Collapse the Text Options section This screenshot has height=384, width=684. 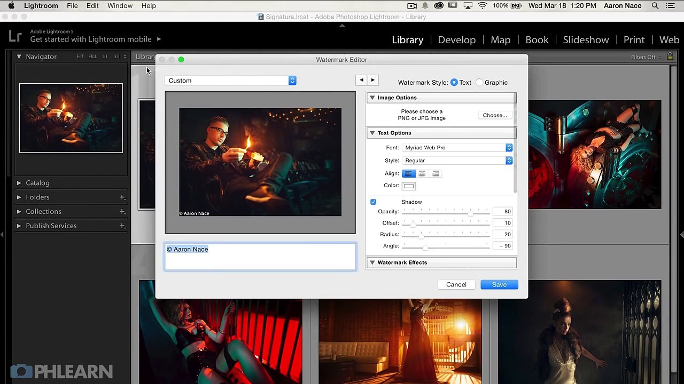coord(372,133)
